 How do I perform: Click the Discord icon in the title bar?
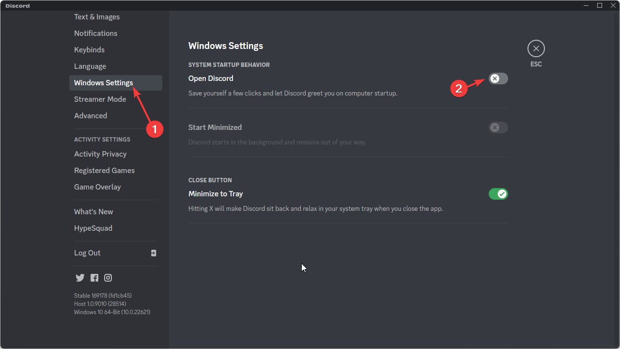(6, 5)
